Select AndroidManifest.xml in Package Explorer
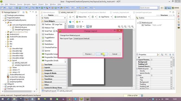This screenshot has height=101, width=181. point(17,75)
